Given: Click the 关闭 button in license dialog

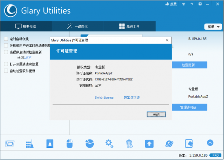Looking at the screenshot, I should tap(156, 114).
